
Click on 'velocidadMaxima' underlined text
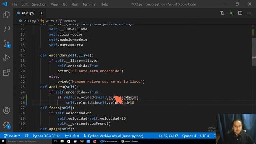[x=122, y=98]
